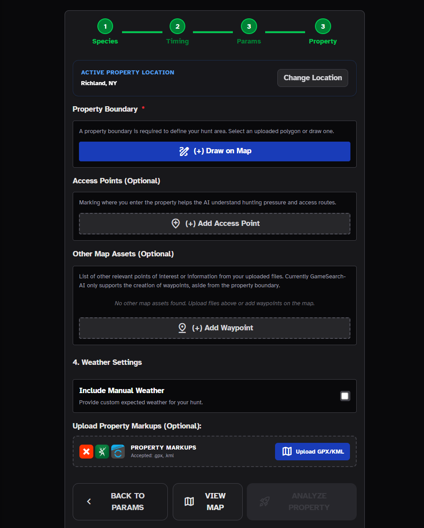Click the "ACTIVE PROPERTY LOCATION" label
The height and width of the screenshot is (528, 424).
(x=127, y=73)
